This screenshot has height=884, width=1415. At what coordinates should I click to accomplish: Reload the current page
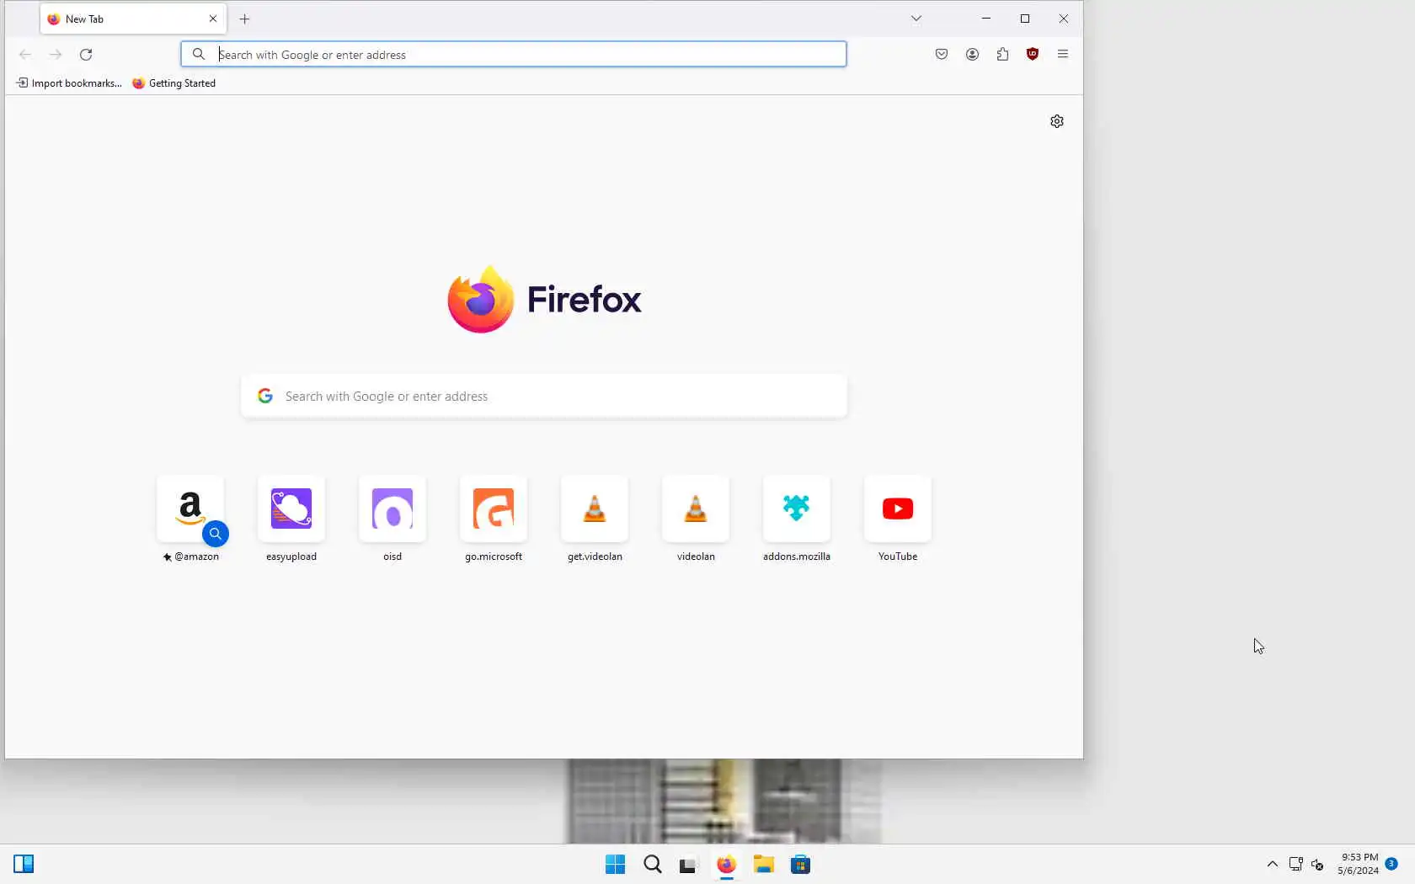coord(86,55)
